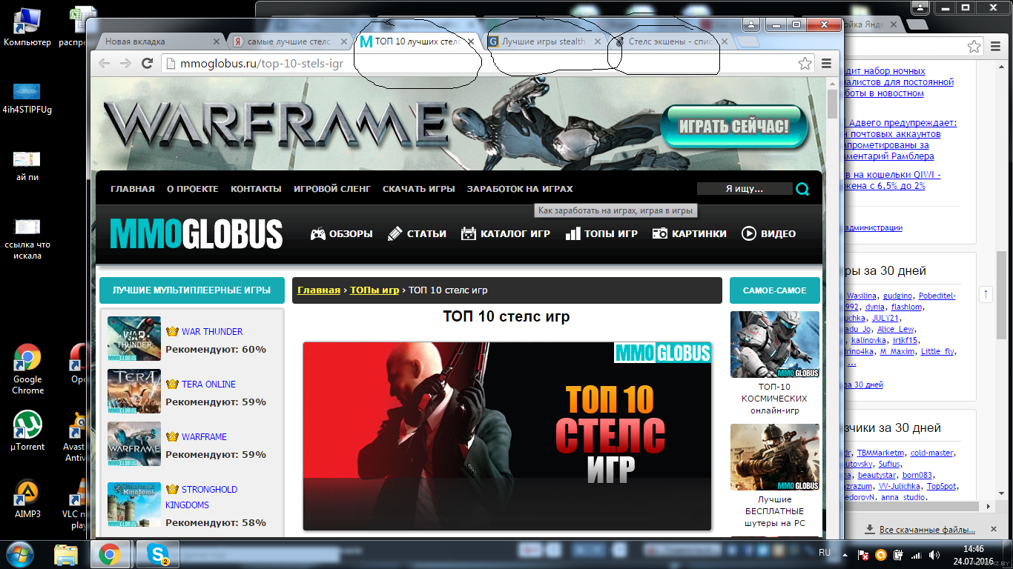Viewport: 1013px width, 569px height.
Task: Open the WARFRAME sidebar game link
Action: pos(205,437)
